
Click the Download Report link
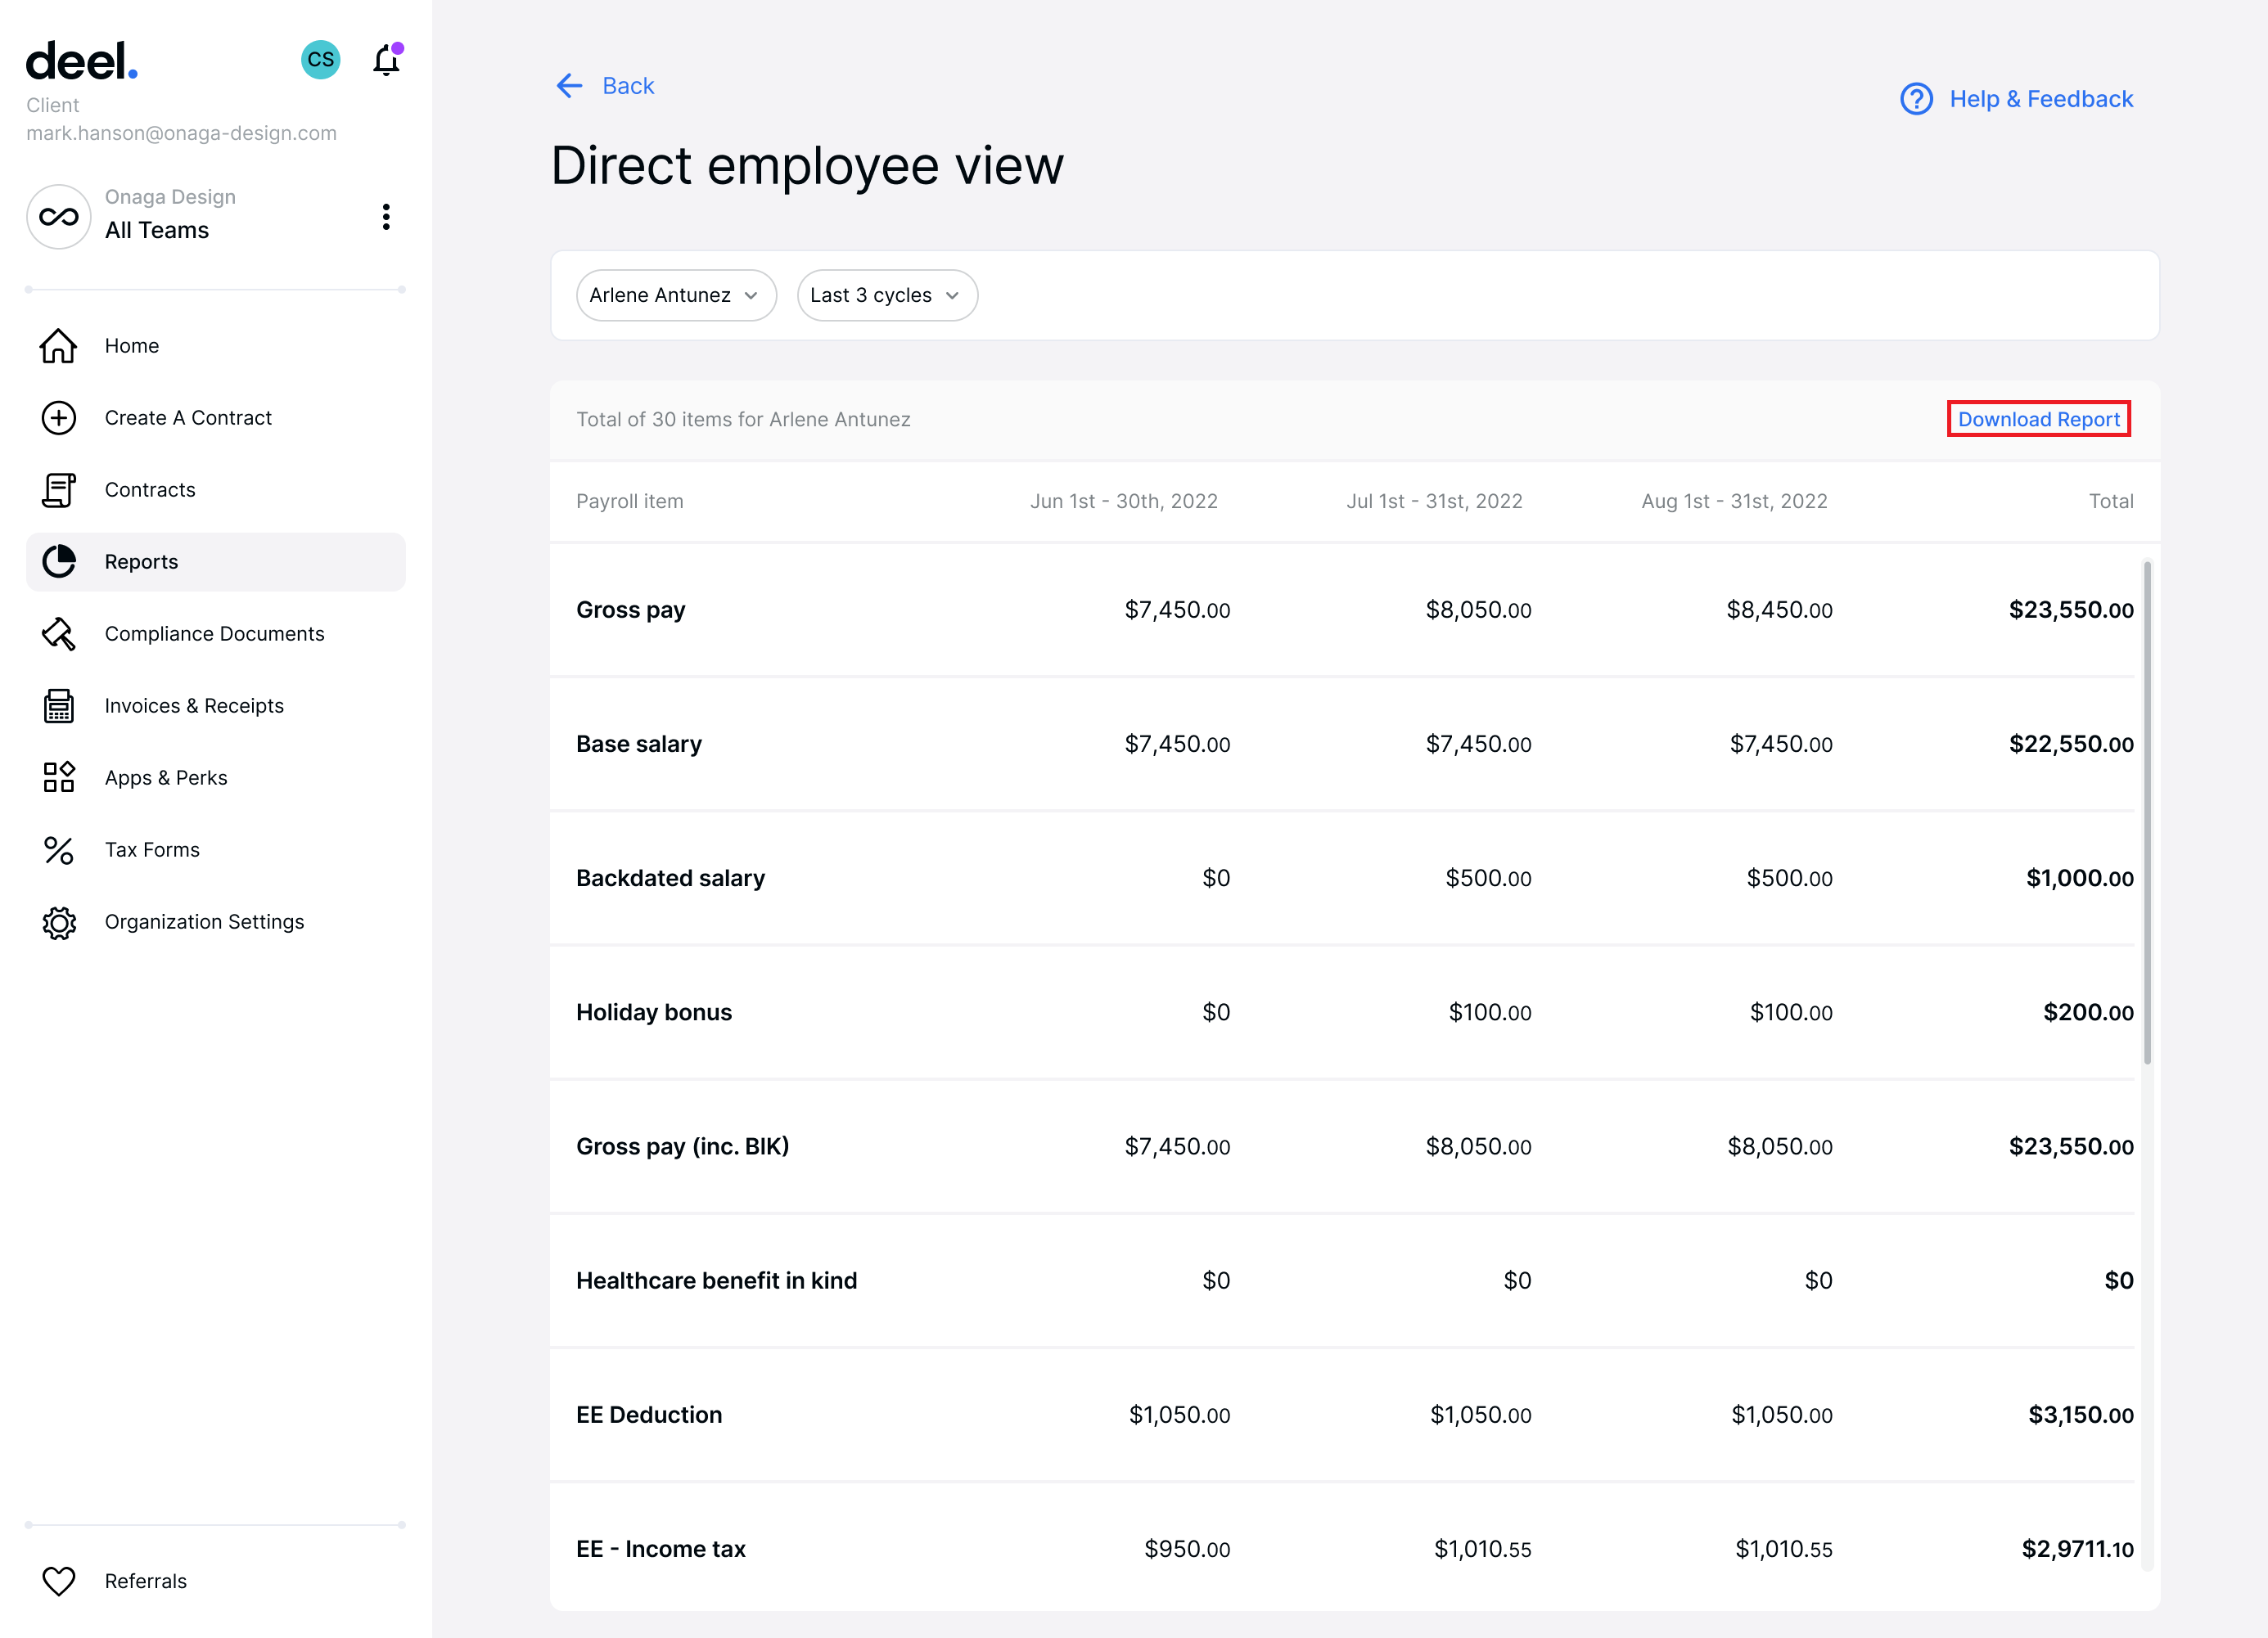pyautogui.click(x=2038, y=419)
